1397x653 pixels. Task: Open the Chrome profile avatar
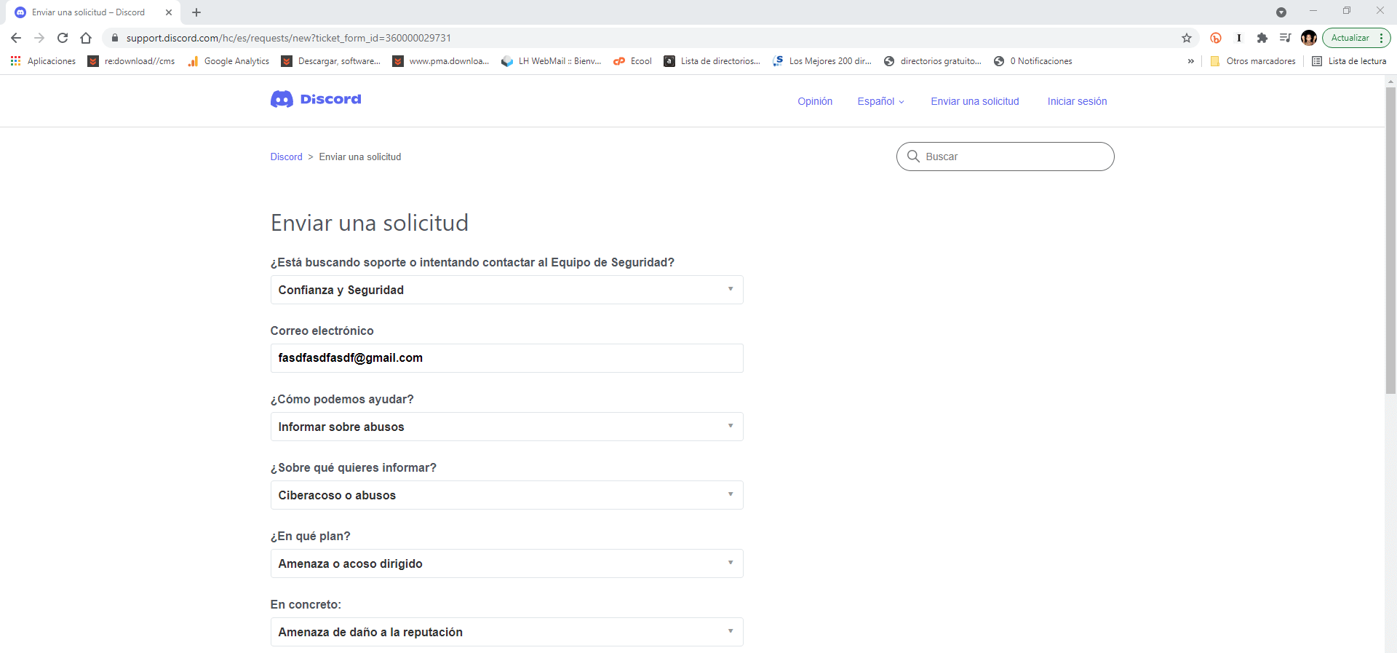coord(1309,38)
